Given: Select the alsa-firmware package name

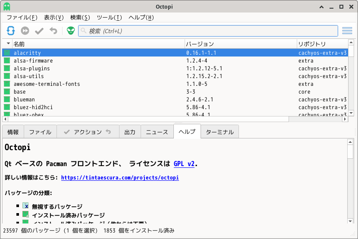Looking at the screenshot, I should (33, 61).
